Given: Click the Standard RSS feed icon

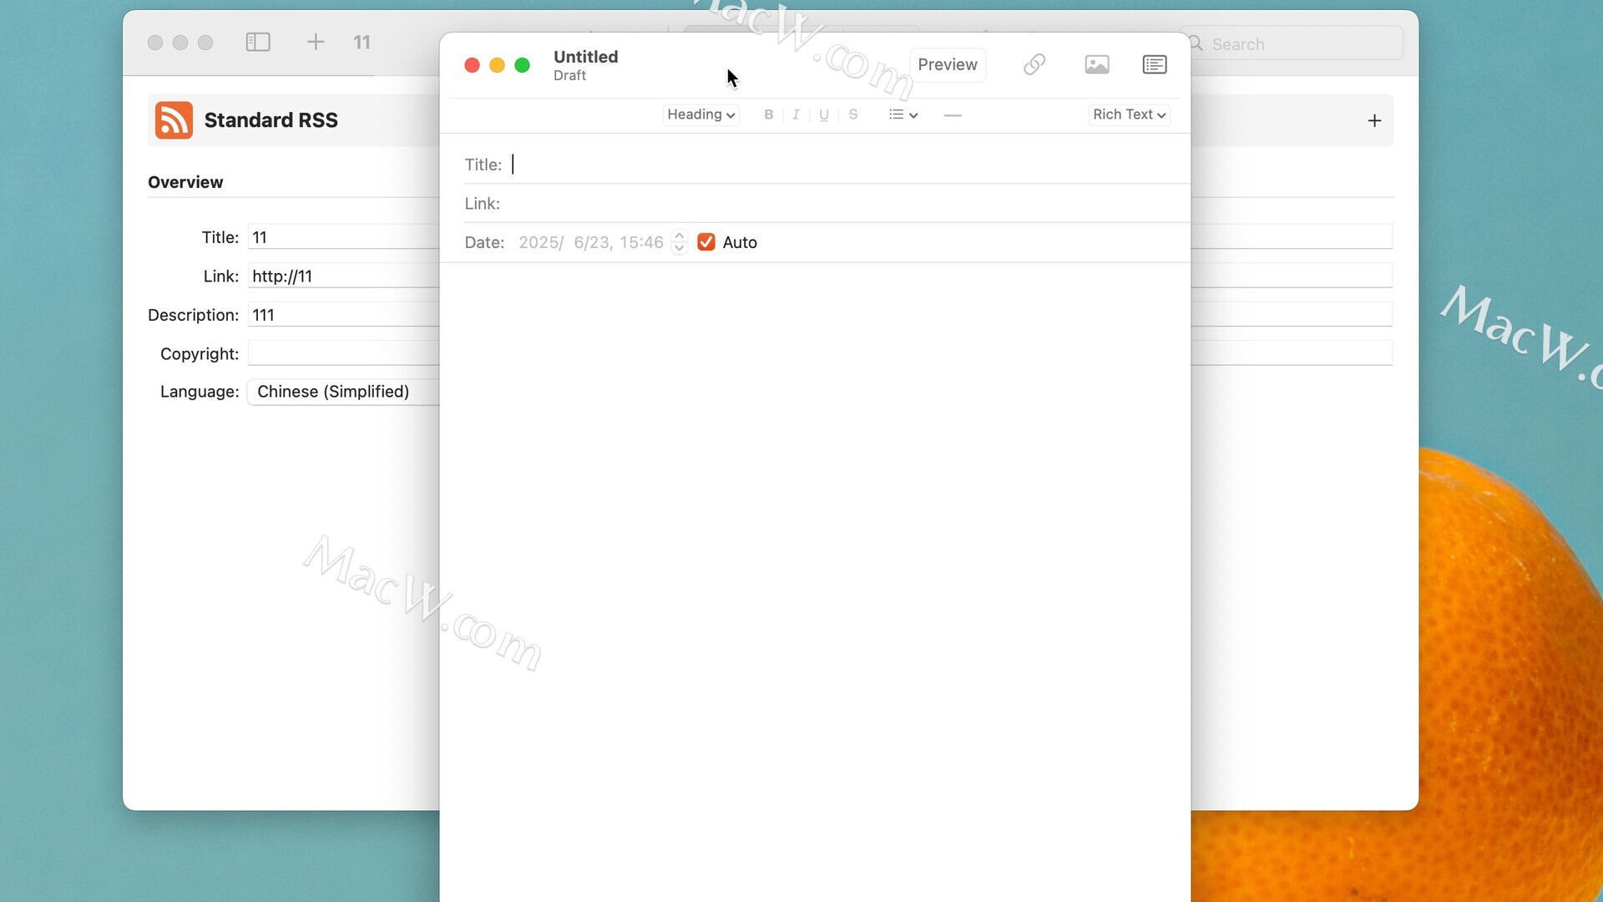Looking at the screenshot, I should point(174,120).
